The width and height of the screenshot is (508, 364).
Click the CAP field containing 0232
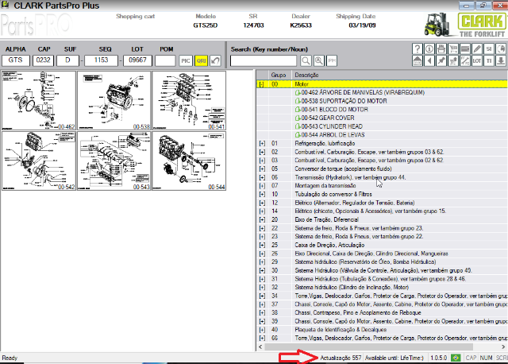click(43, 60)
